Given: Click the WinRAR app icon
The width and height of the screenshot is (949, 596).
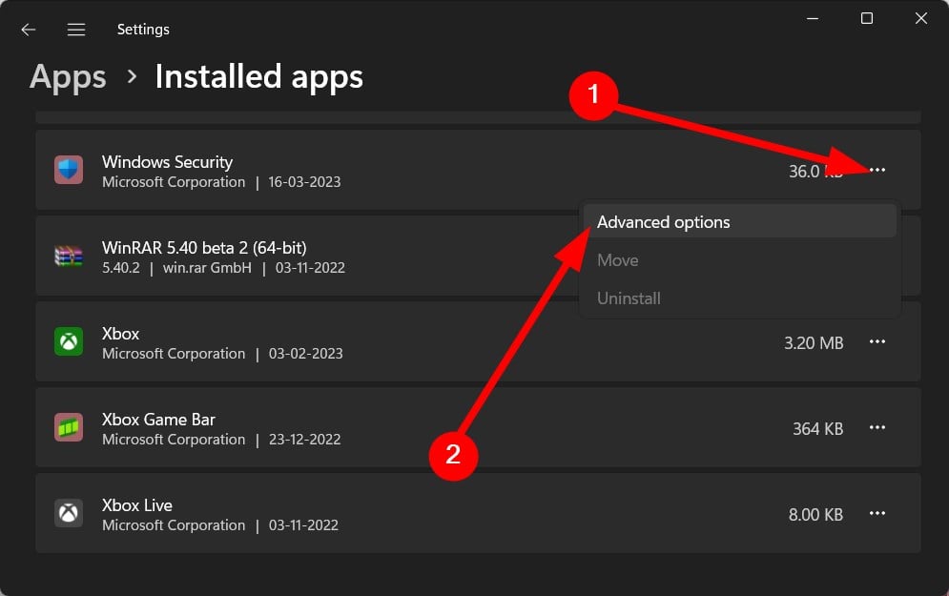Looking at the screenshot, I should pos(69,256).
